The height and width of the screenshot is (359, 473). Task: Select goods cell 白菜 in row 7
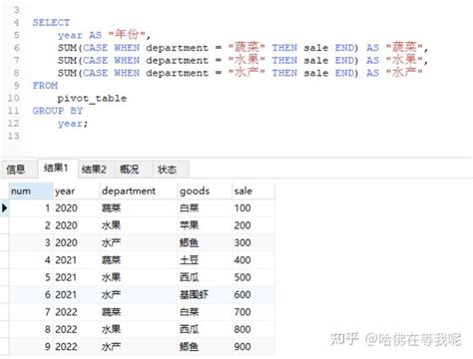(x=205, y=312)
